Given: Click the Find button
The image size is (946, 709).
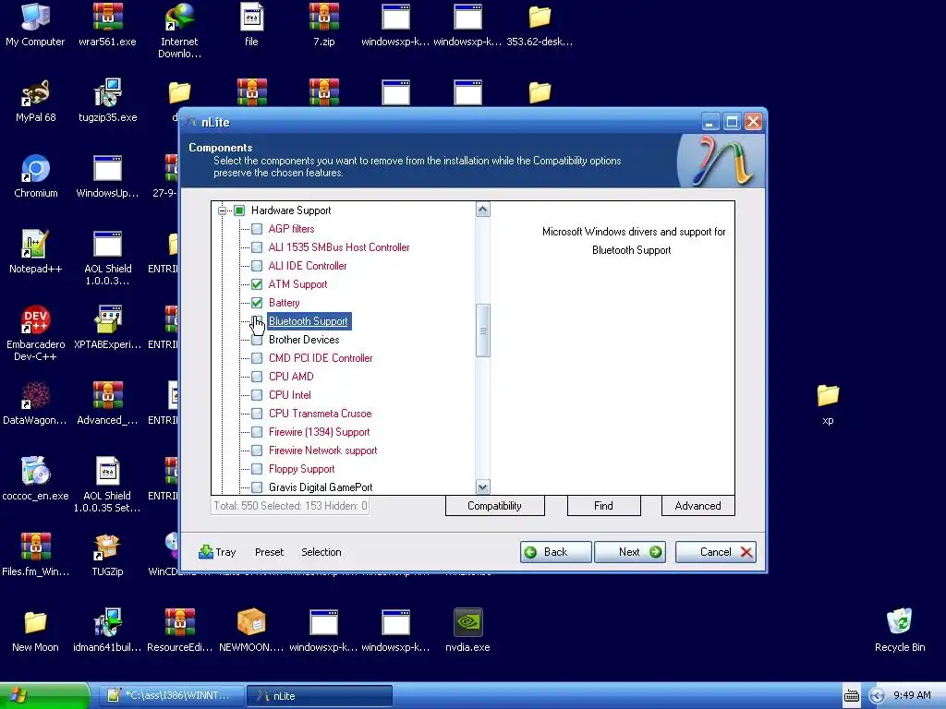Looking at the screenshot, I should (604, 506).
